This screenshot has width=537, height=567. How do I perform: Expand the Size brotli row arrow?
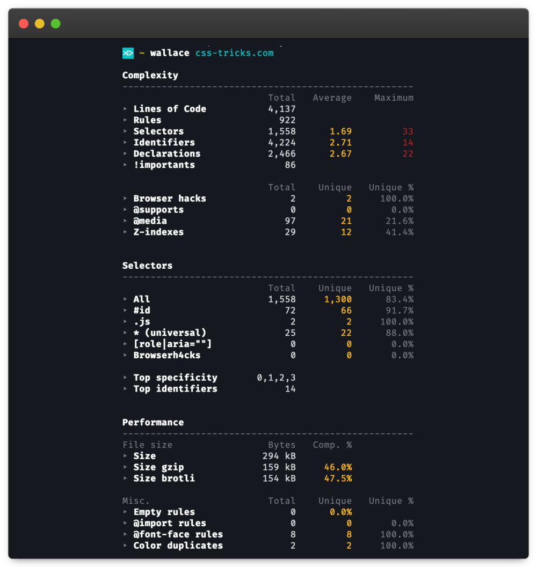point(126,478)
